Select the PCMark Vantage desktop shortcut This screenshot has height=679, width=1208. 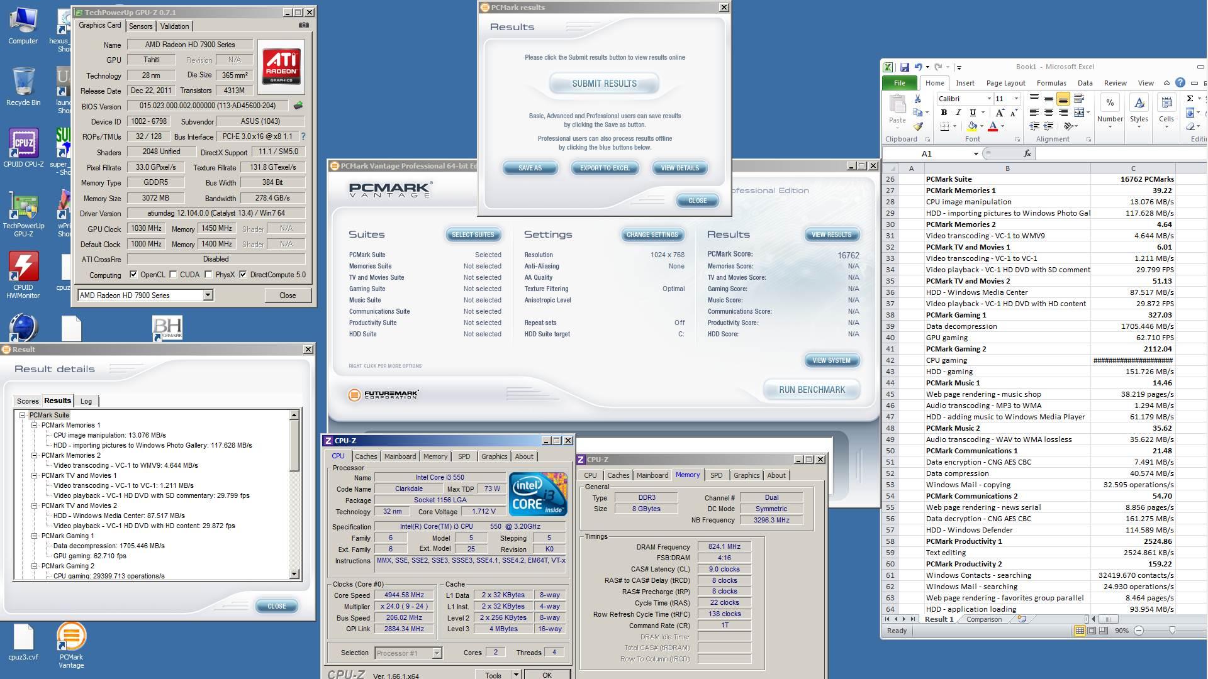[71, 644]
